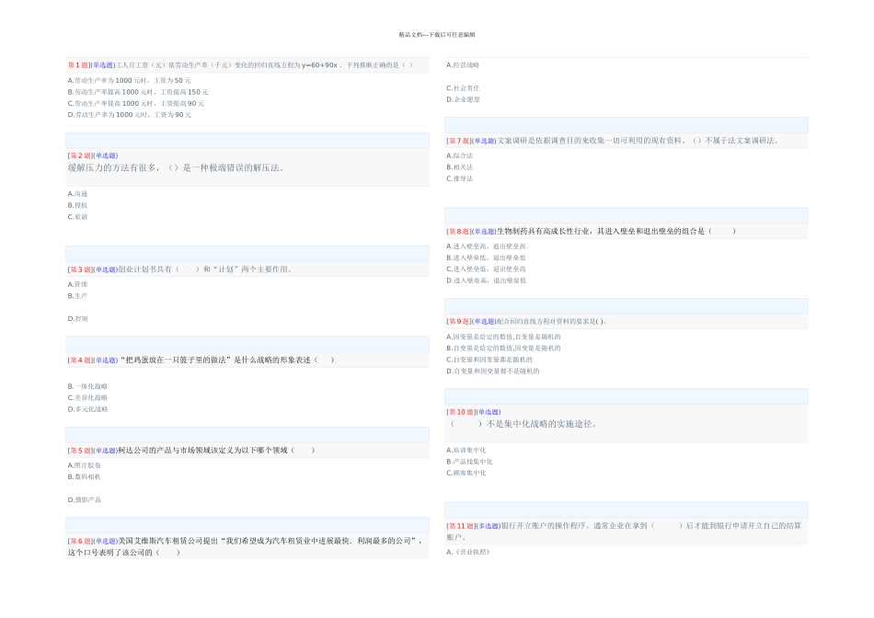Select option A 经营战略
874x618 pixels.
[x=463, y=65]
